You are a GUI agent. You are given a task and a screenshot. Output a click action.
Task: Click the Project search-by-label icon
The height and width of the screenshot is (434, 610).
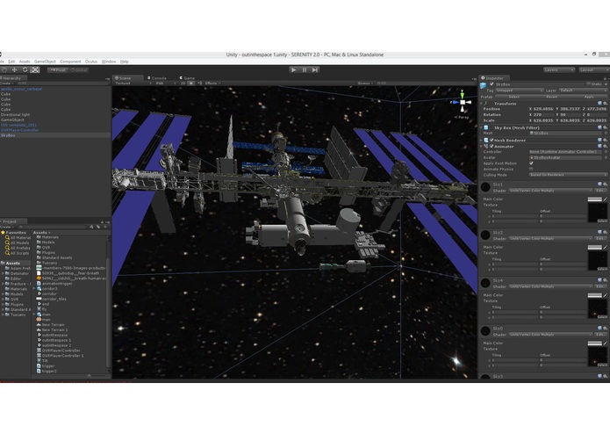click(x=98, y=227)
